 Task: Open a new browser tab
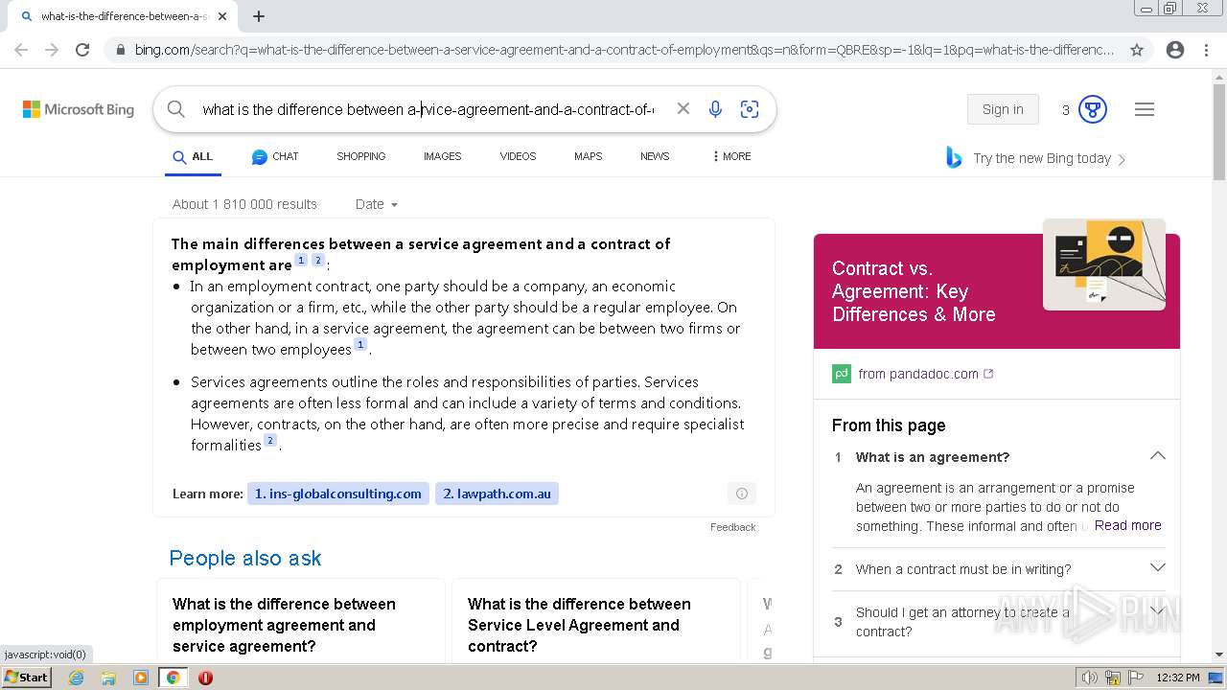pyautogui.click(x=259, y=16)
